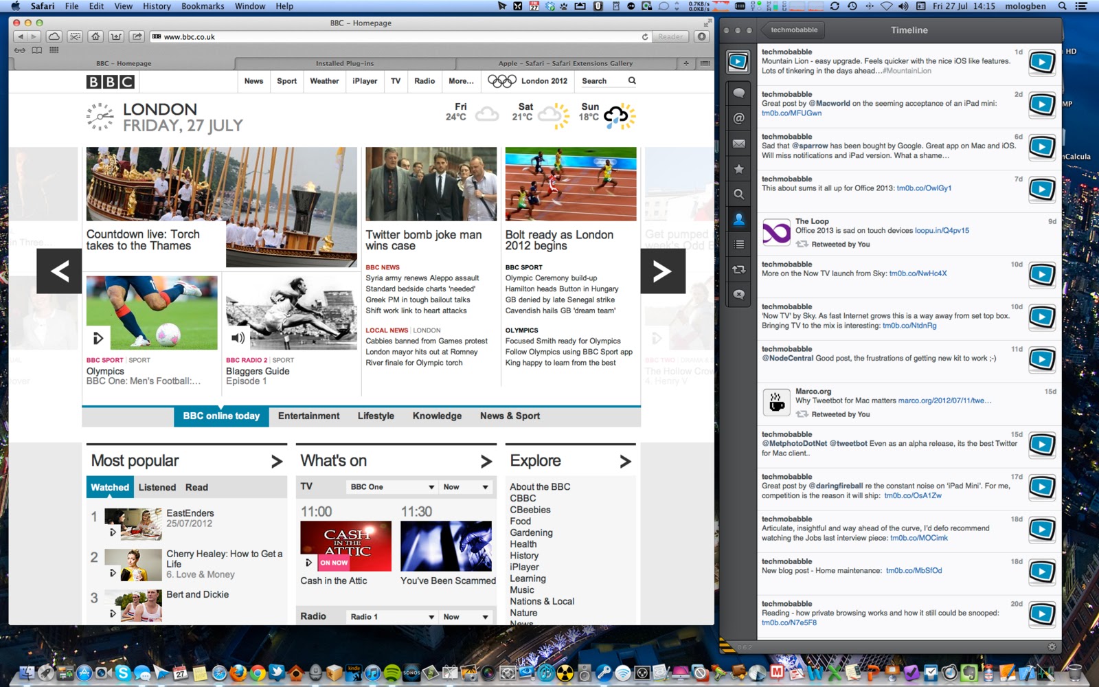This screenshot has width=1099, height=687.
Task: Reload the bbc.co.uk page
Action: (x=645, y=37)
